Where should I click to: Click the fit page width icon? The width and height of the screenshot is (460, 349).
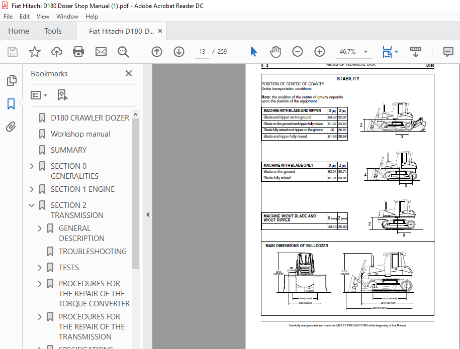(x=387, y=52)
